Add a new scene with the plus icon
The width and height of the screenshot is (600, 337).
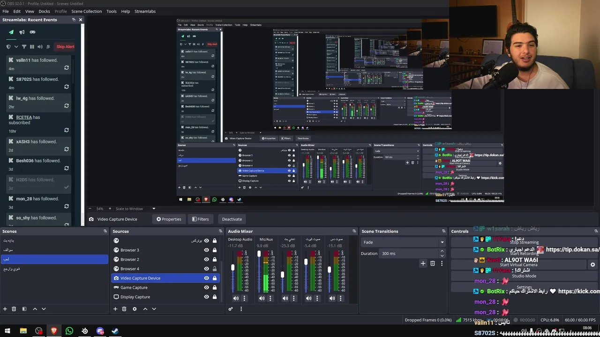click(5, 309)
